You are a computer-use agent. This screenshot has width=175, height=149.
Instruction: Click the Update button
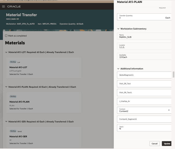(x=167, y=144)
